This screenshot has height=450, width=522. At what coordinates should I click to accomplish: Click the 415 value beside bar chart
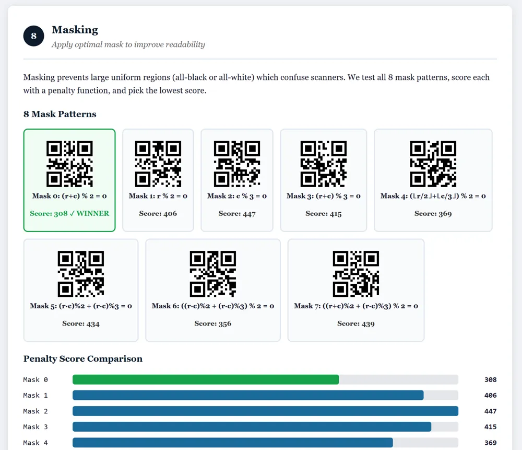490,426
